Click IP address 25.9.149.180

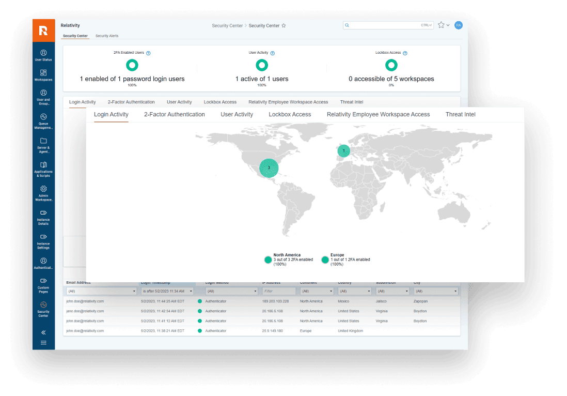272,331
